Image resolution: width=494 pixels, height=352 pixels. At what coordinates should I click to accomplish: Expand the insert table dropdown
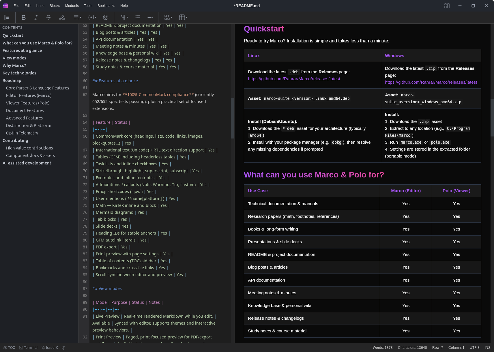coord(183,17)
